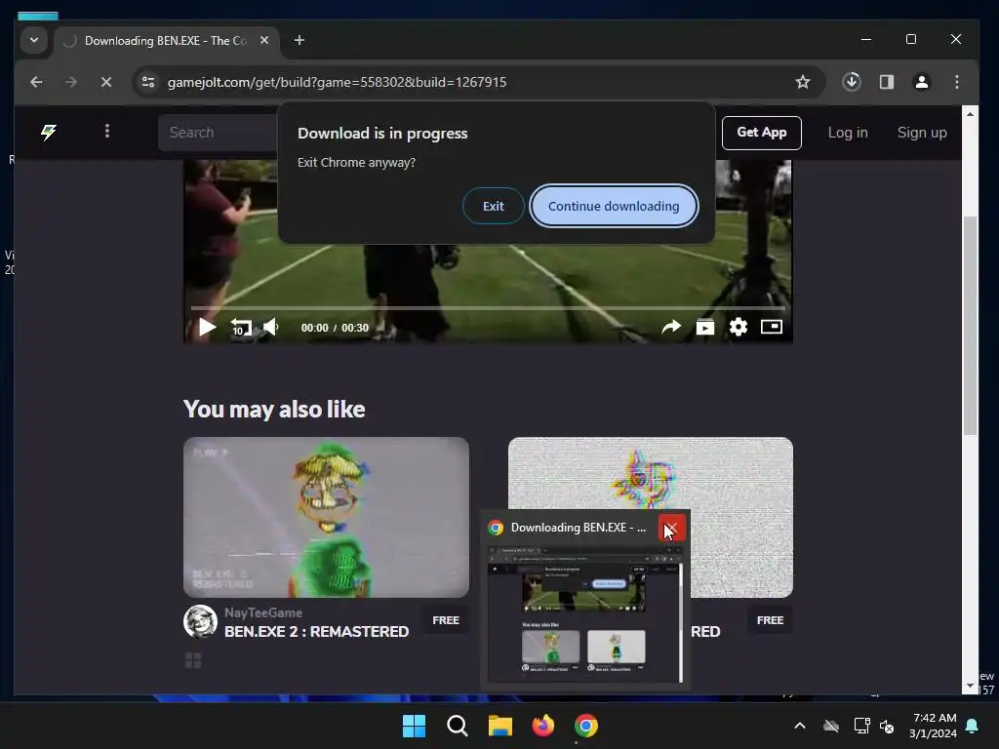View site information icon in address bar
999x749 pixels.
click(148, 82)
